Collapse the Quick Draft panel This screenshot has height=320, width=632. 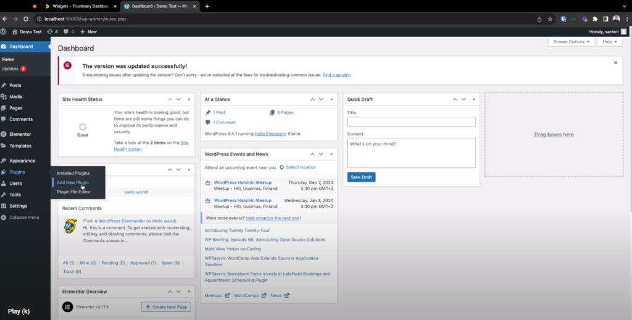tap(473, 99)
